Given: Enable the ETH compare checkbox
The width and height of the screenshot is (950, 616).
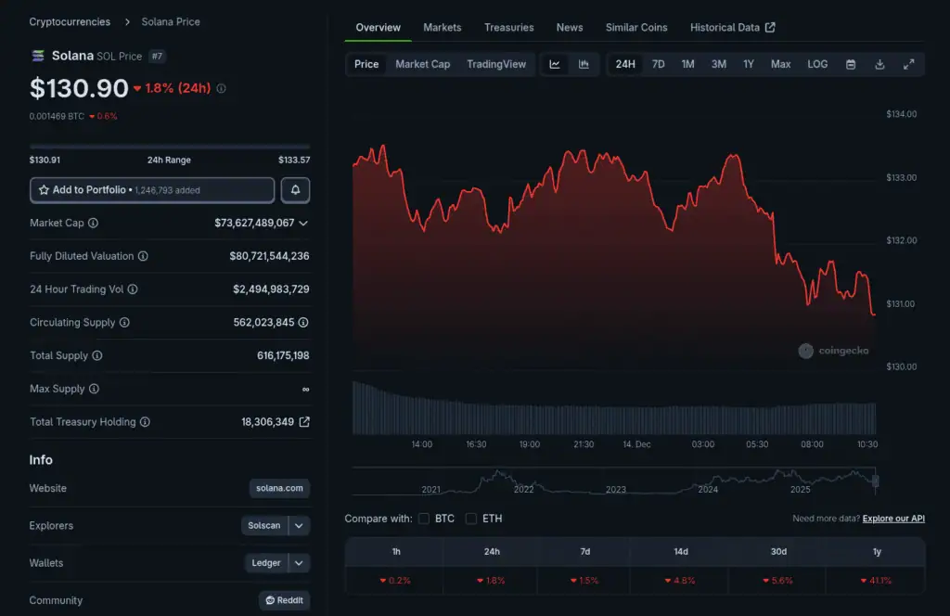Looking at the screenshot, I should (x=471, y=519).
